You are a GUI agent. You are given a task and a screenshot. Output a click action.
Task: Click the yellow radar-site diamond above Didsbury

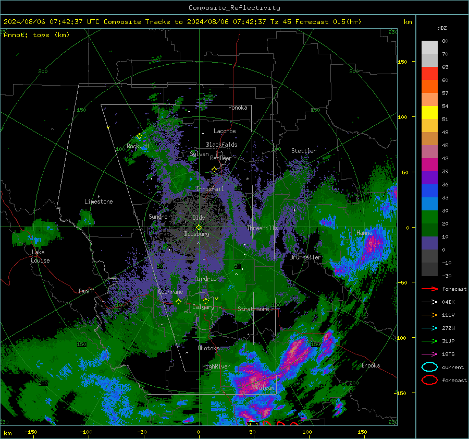pyautogui.click(x=199, y=228)
